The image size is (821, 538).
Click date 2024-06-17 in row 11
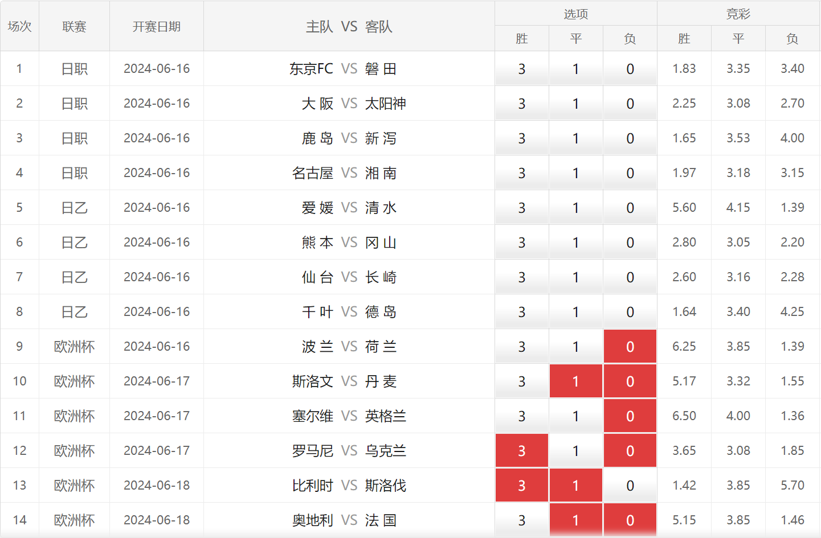tap(157, 416)
